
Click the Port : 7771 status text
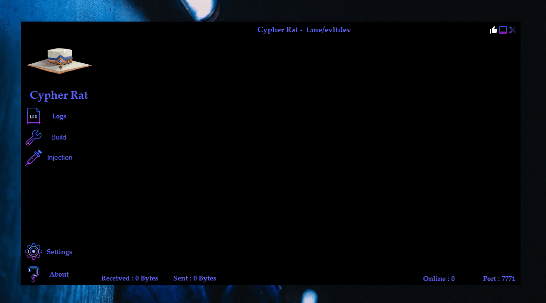[x=499, y=279]
